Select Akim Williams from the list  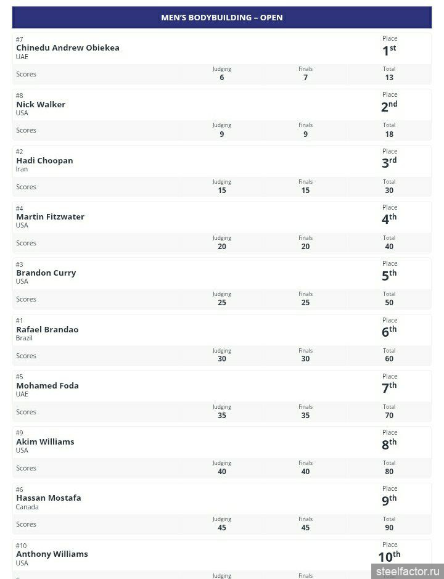45,442
